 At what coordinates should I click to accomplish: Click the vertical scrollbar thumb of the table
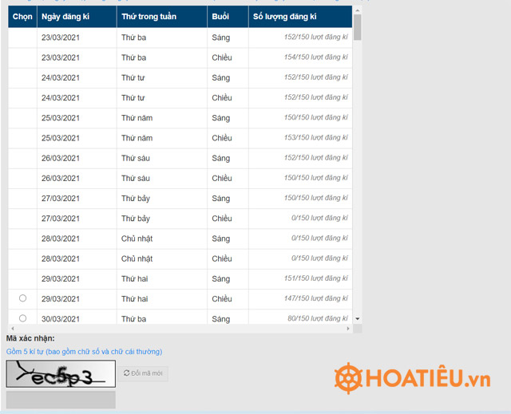[x=358, y=27]
